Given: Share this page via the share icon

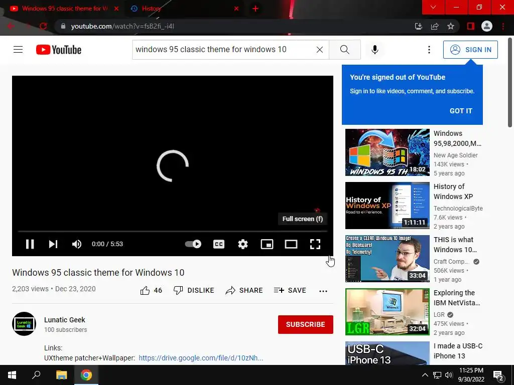Looking at the screenshot, I should coord(435,26).
